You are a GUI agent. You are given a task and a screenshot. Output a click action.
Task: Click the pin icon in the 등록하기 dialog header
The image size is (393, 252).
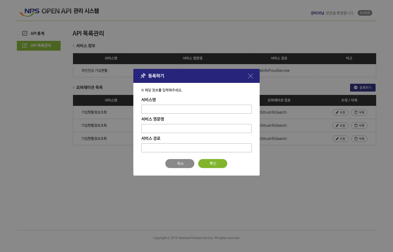point(143,76)
